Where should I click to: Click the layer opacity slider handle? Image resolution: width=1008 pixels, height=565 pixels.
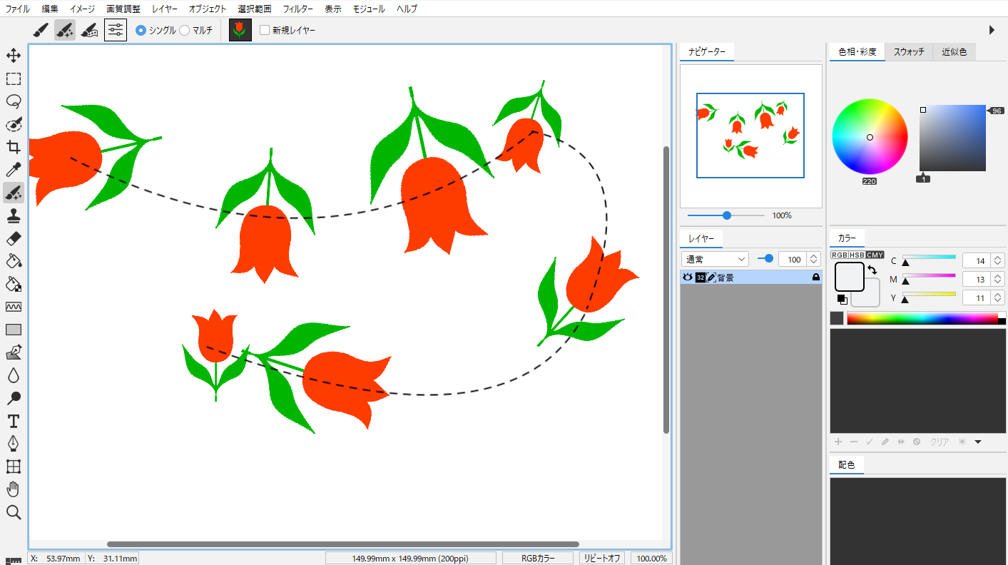pos(769,259)
